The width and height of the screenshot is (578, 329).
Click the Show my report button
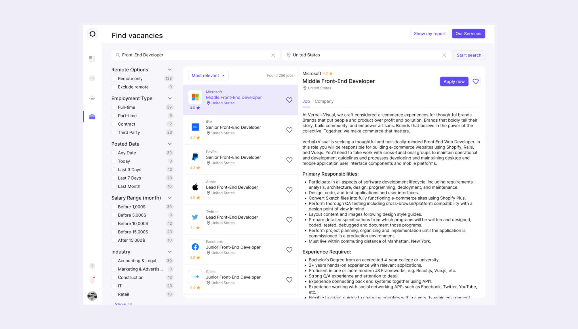click(429, 34)
